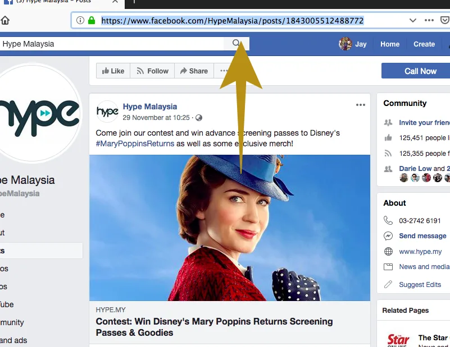Image resolution: width=450 pixels, height=347 pixels.
Task: Open site information icon in address bar
Action: pyautogui.click(x=80, y=21)
